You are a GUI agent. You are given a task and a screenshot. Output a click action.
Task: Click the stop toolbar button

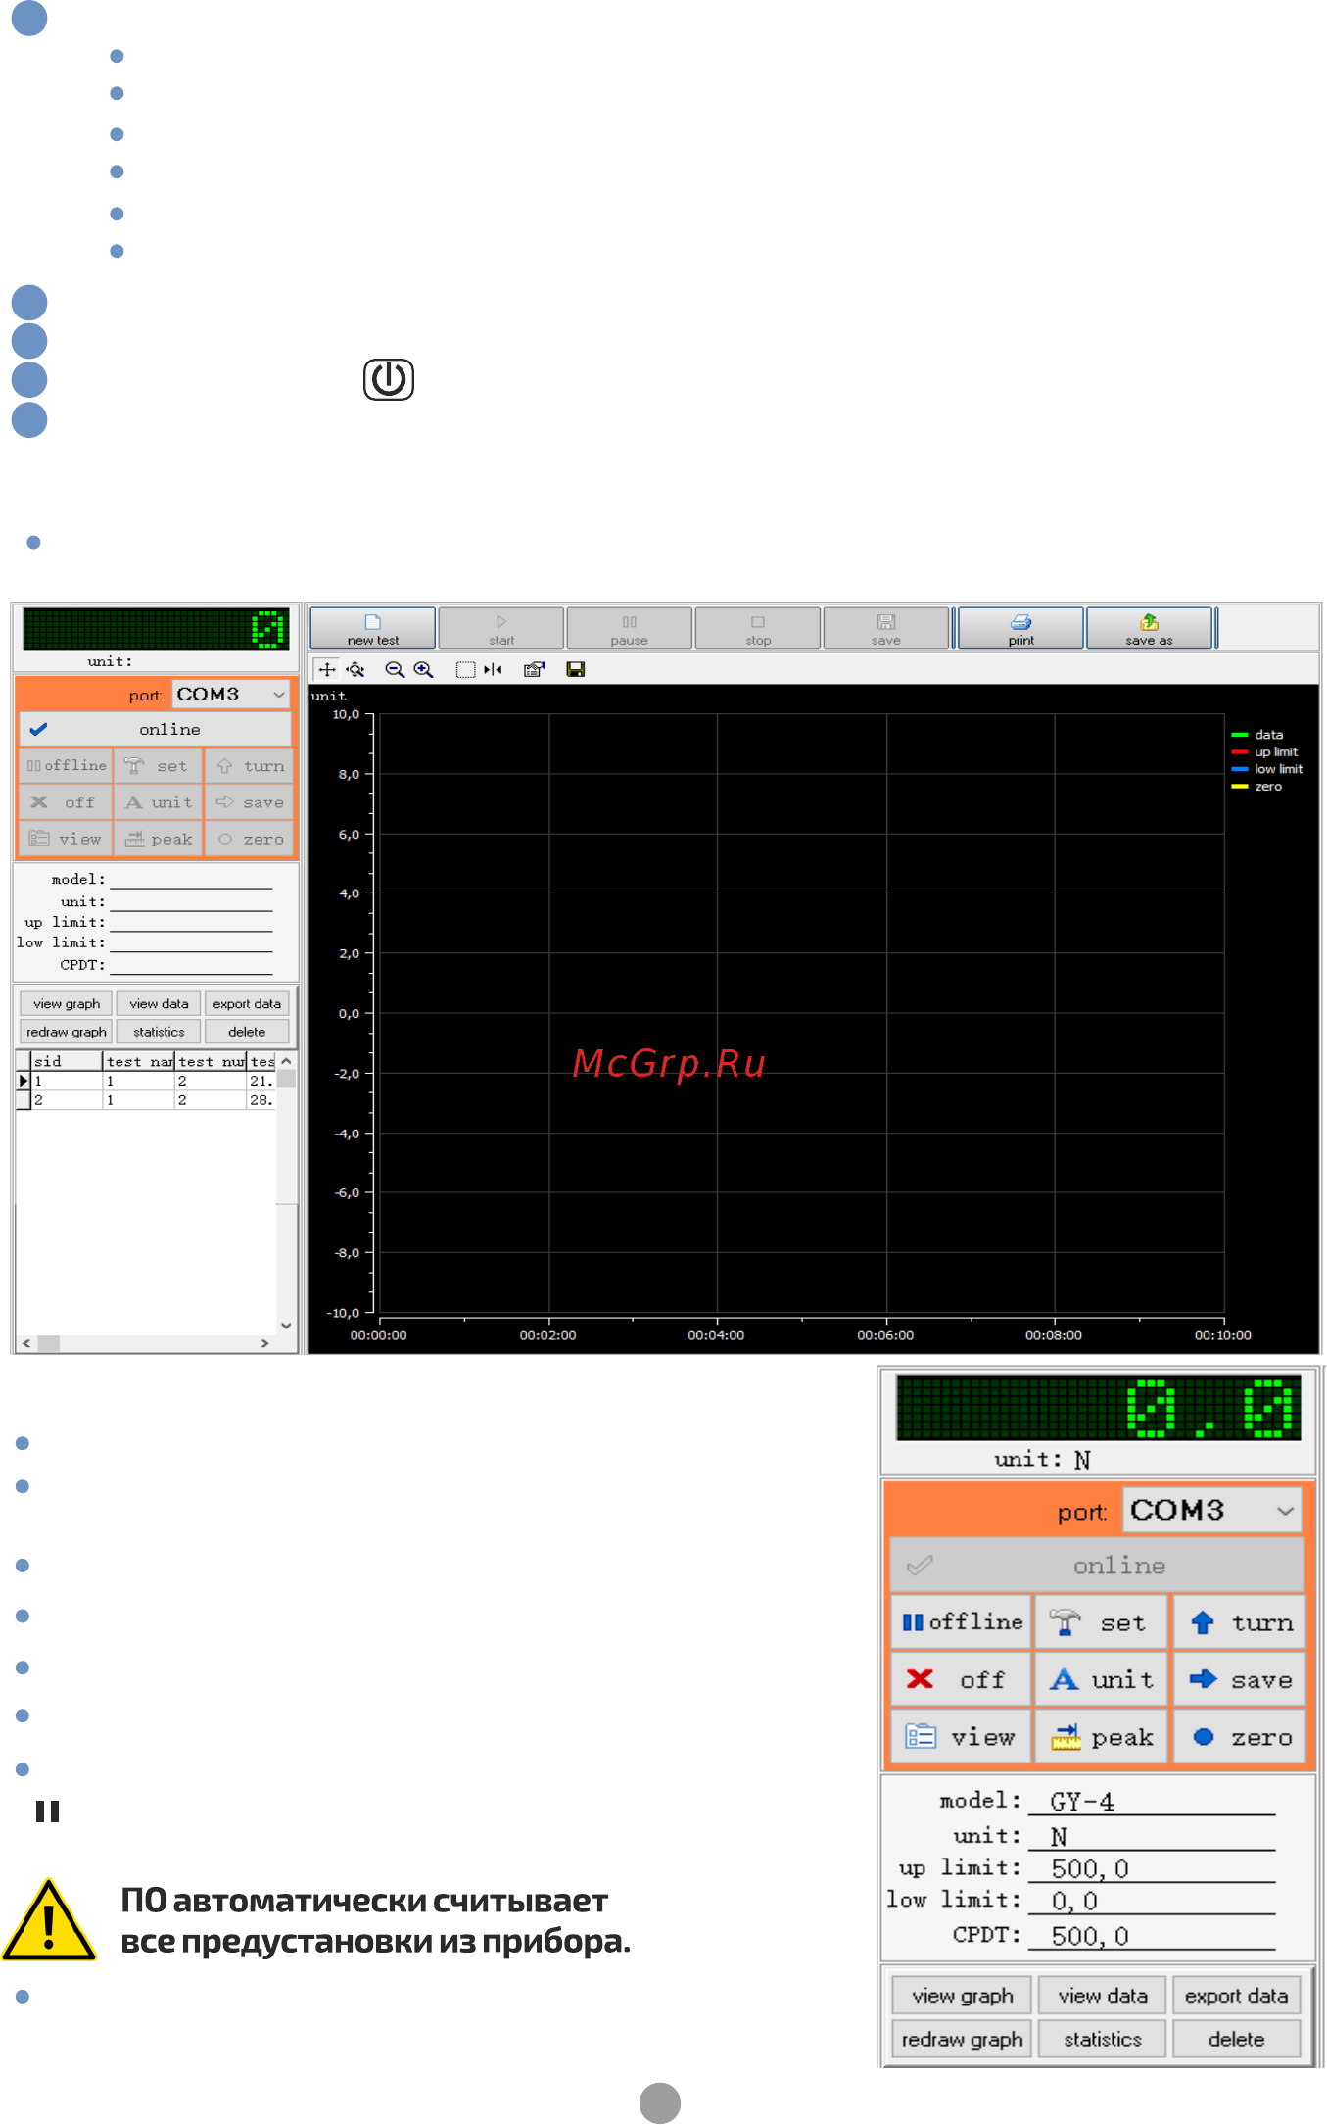click(757, 628)
